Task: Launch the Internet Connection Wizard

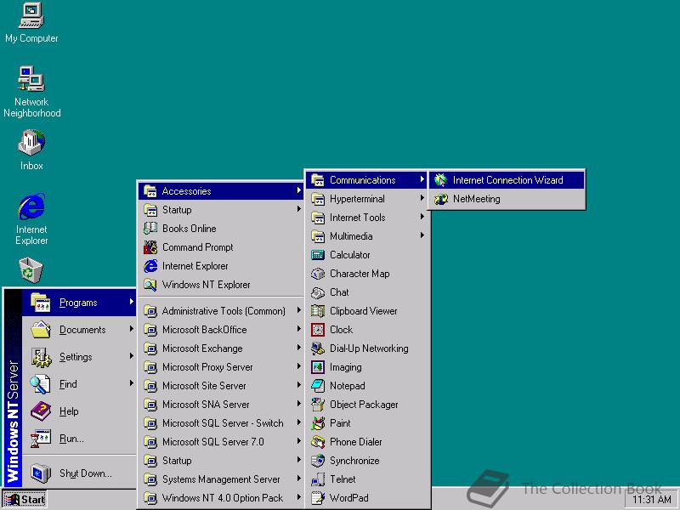Action: point(506,179)
